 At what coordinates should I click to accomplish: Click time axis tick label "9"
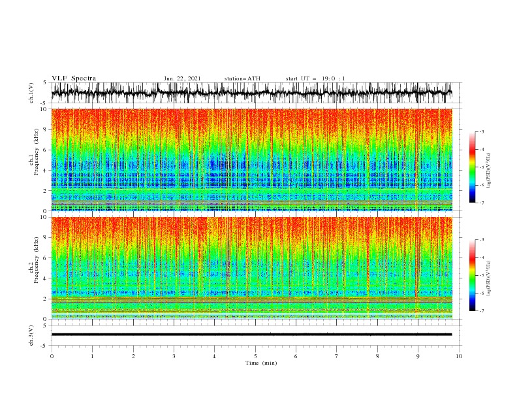pyautogui.click(x=418, y=356)
